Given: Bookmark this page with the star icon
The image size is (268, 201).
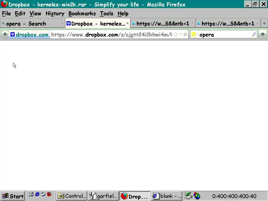Looking at the screenshot, I should click(x=175, y=35).
